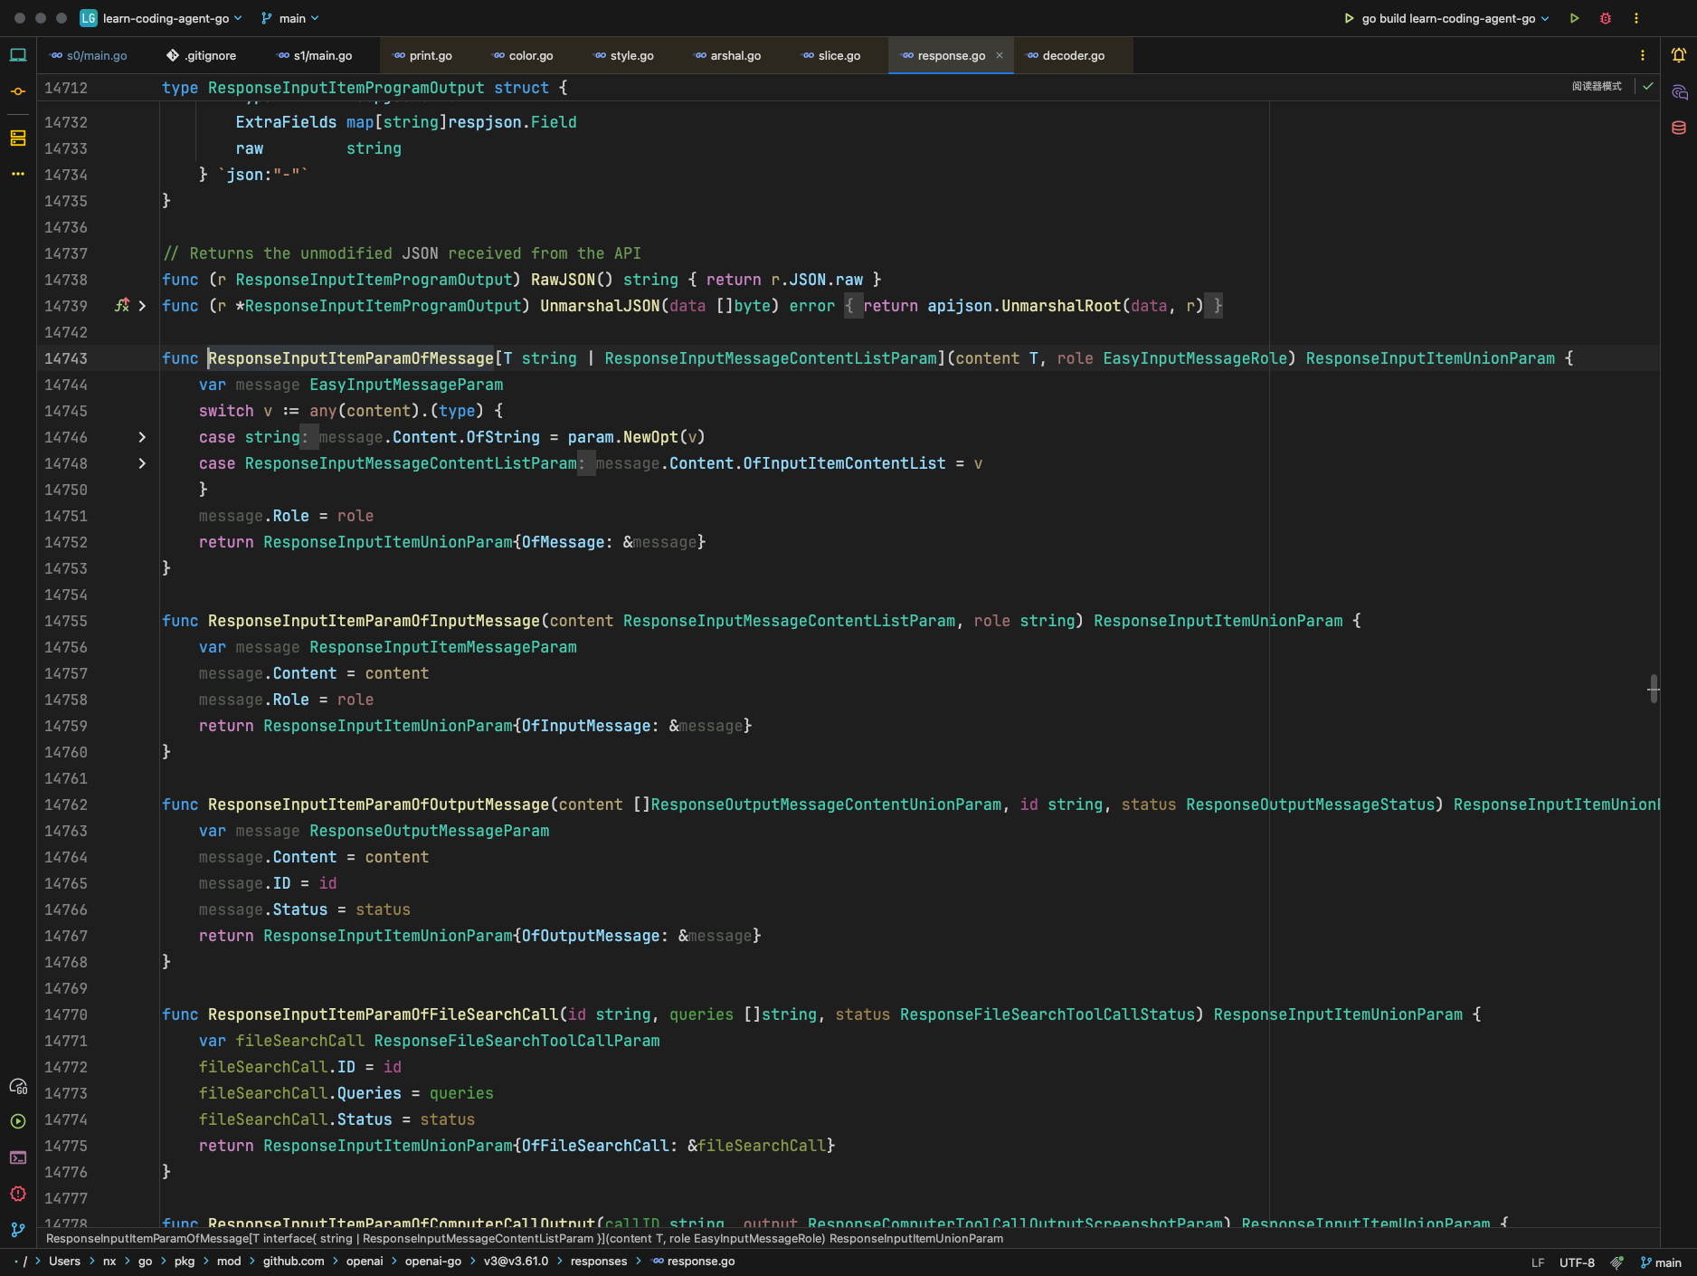The image size is (1697, 1276).
Task: Open the AI Assistant icon in right sidebar
Action: pyautogui.click(x=1679, y=91)
